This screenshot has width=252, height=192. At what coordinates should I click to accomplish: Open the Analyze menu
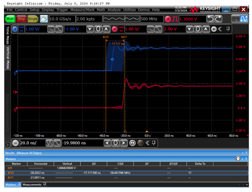pos(114,10)
